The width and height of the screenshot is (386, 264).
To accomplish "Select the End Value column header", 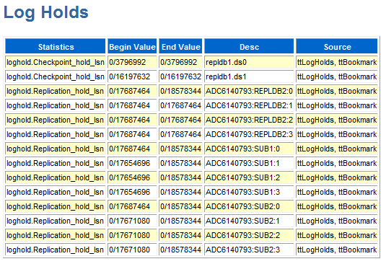I will tap(180, 46).
